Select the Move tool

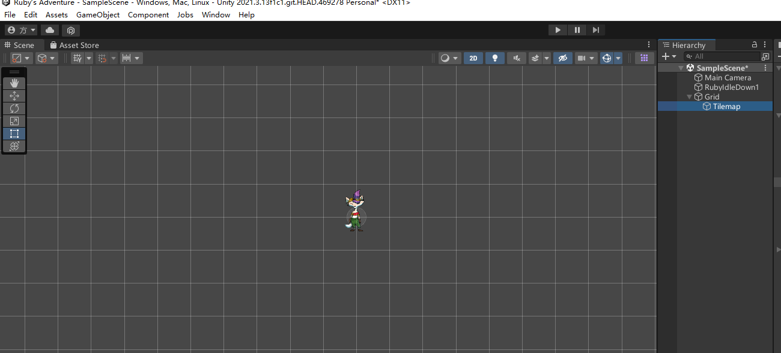(14, 96)
